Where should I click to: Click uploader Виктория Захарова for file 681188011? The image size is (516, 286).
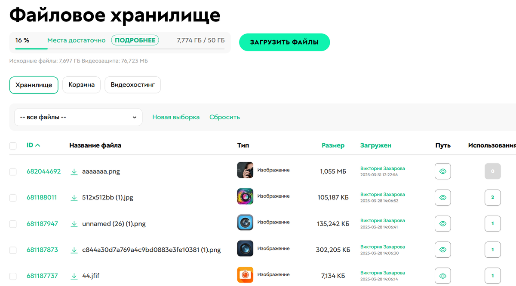pos(383,195)
